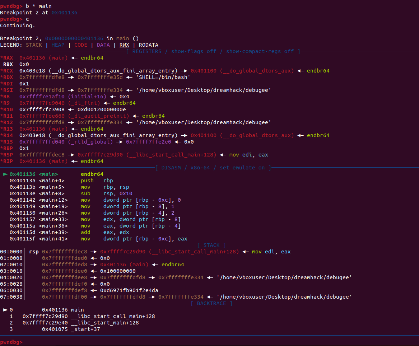The height and width of the screenshot is (346, 419).
Task: Click backtrace frame 1 __libc_start_call_main+128
Action: coord(89,316)
